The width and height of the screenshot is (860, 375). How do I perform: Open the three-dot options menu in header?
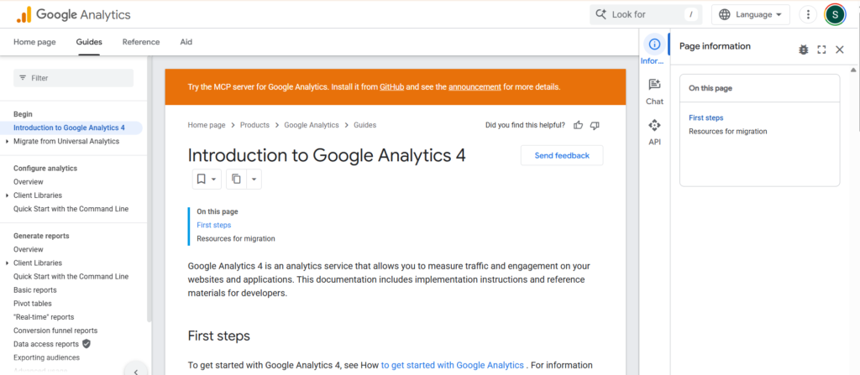click(808, 14)
